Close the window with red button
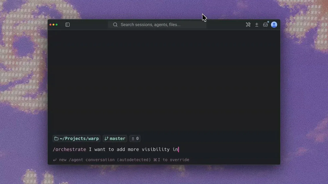 click(51, 25)
